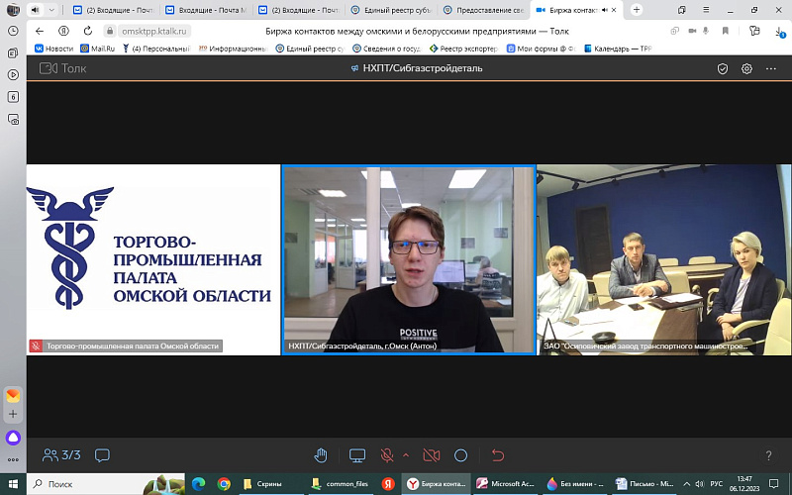
Task: Select the Торгово-промышленная палата video tile
Action: point(153,259)
